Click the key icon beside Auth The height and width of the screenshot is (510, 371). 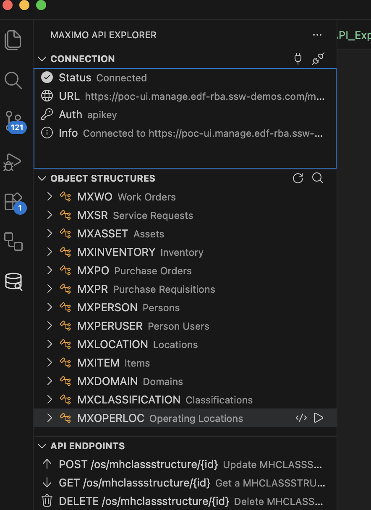(47, 114)
